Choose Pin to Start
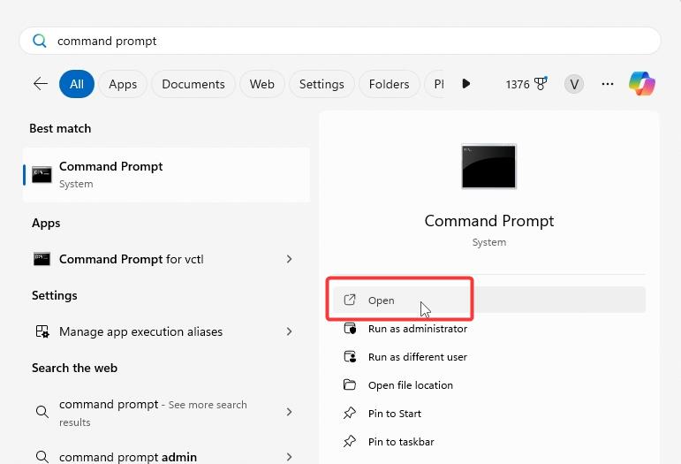 [x=489, y=413]
